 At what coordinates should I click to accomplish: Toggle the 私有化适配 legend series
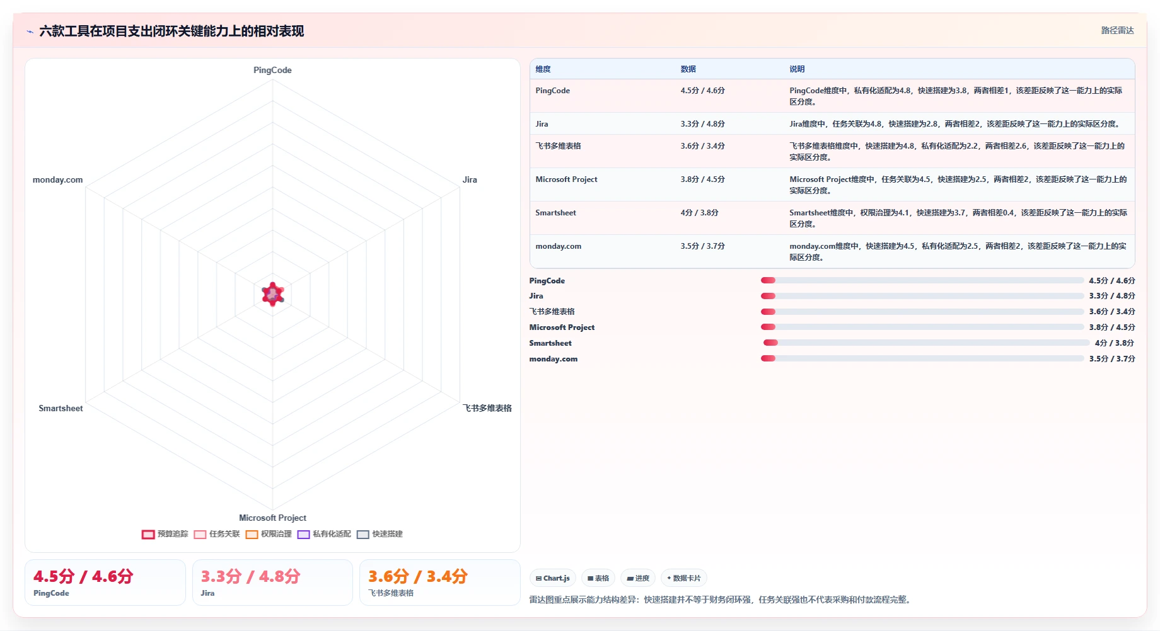324,534
